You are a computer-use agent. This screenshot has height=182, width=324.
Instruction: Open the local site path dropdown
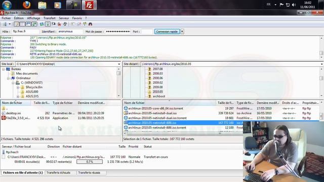click(119, 64)
